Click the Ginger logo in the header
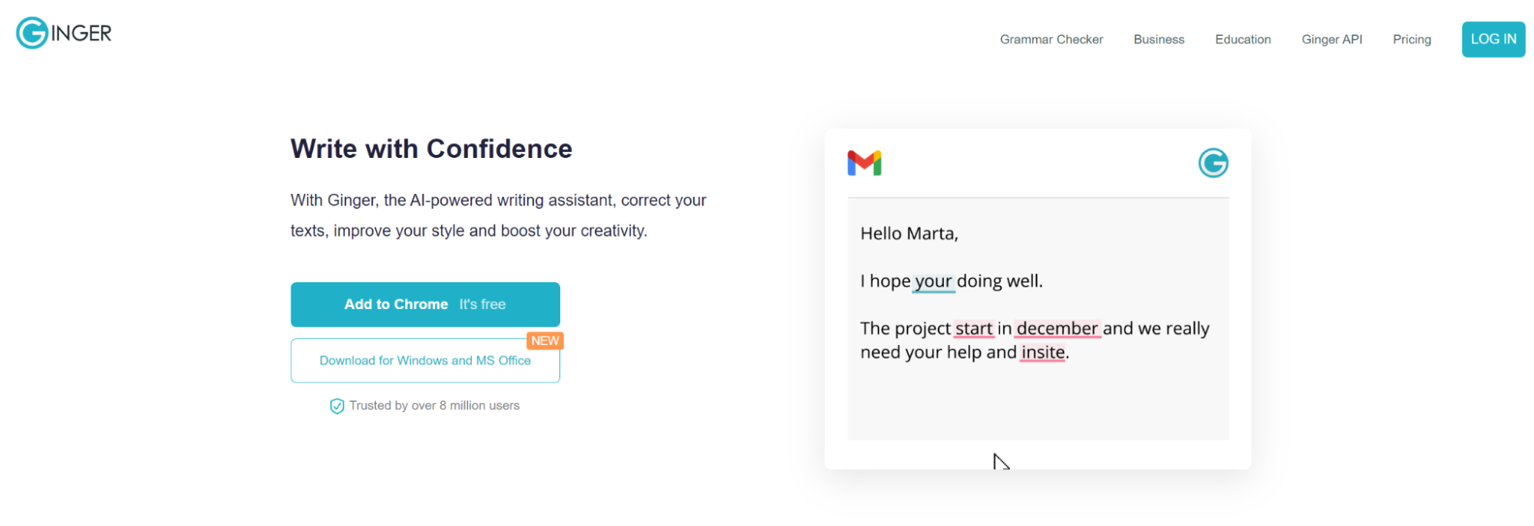 point(64,33)
